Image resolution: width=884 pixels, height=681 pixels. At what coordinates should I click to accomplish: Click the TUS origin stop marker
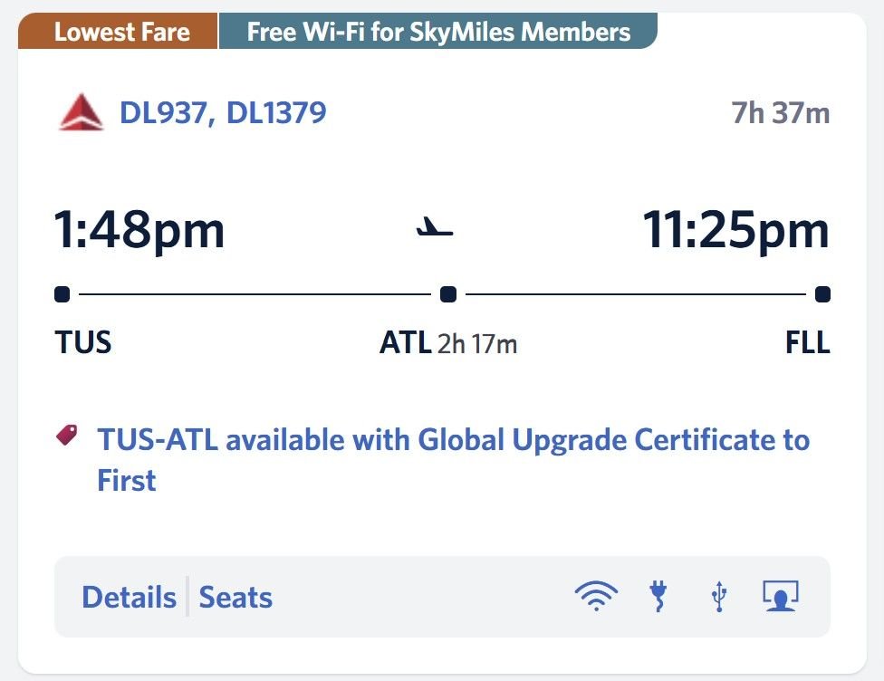point(62,294)
